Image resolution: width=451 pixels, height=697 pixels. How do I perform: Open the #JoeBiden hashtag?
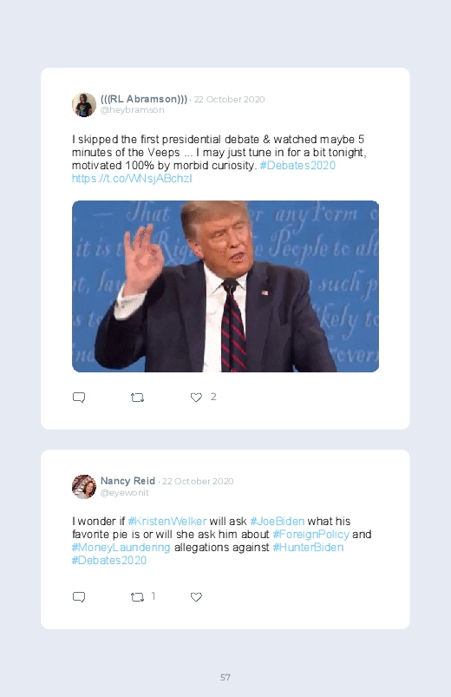[x=278, y=521]
